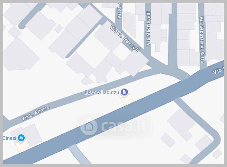The height and width of the screenshot is (167, 227).
Task: Click the gray building next to Cinesi marker
Action: coord(32,135)
